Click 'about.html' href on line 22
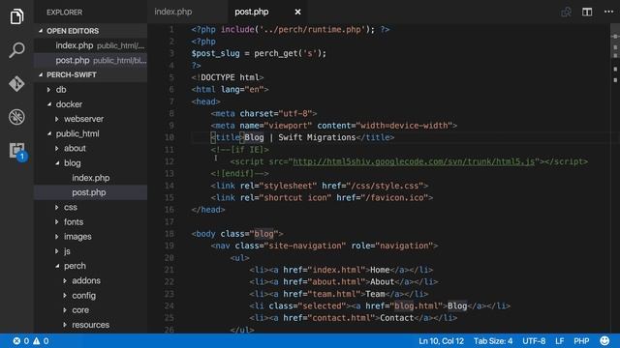620x348 pixels. (x=336, y=281)
